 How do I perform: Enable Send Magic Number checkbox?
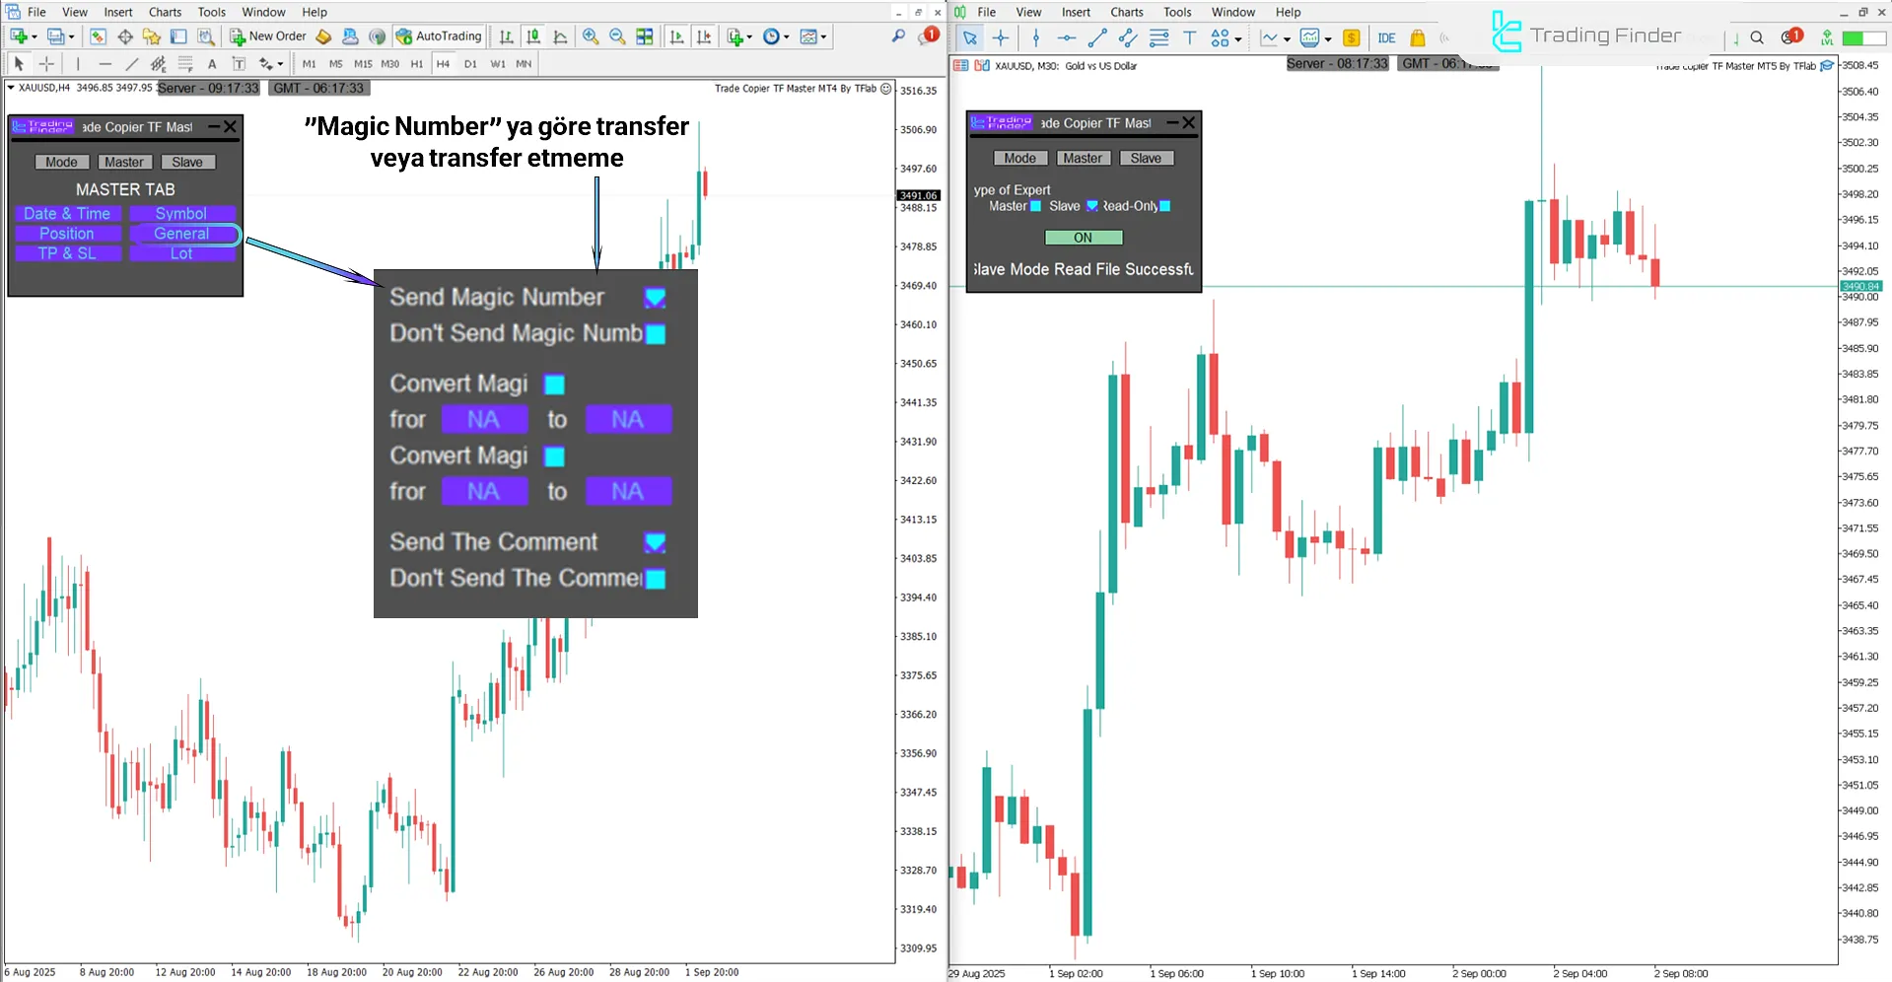tap(654, 297)
